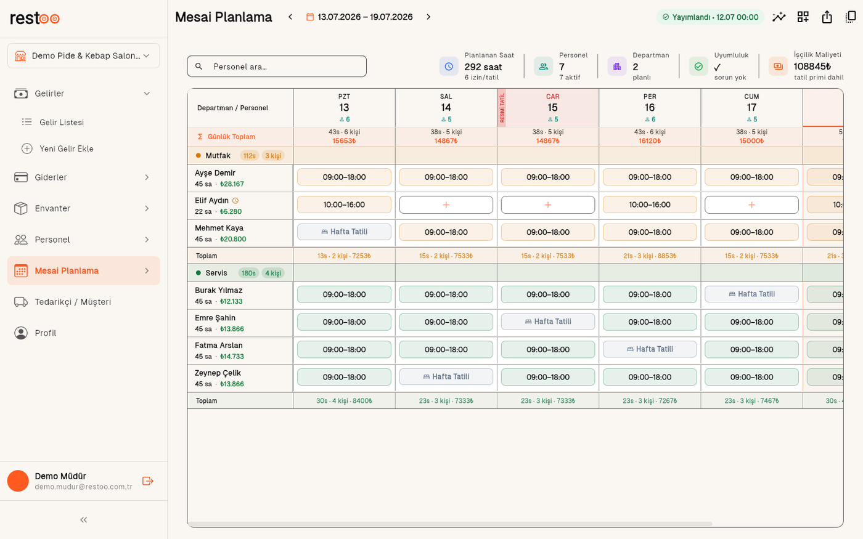Screen dimensions: 863x539
Task: Click the restoo logo
Action: click(35, 18)
